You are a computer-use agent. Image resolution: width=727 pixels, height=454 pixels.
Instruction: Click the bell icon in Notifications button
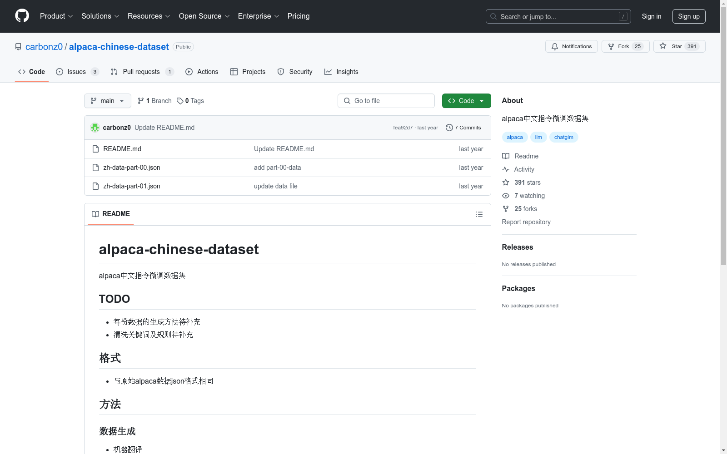click(x=555, y=46)
